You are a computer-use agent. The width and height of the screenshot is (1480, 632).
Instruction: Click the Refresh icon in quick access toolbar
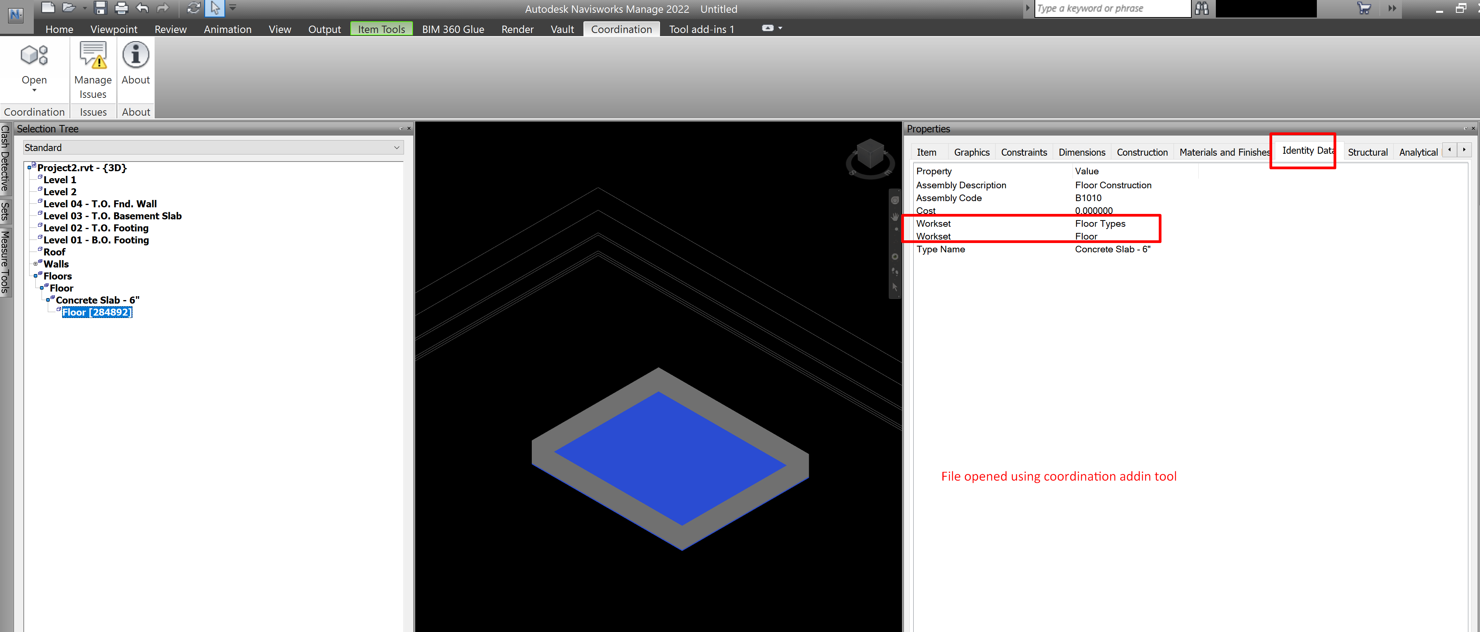[x=193, y=8]
